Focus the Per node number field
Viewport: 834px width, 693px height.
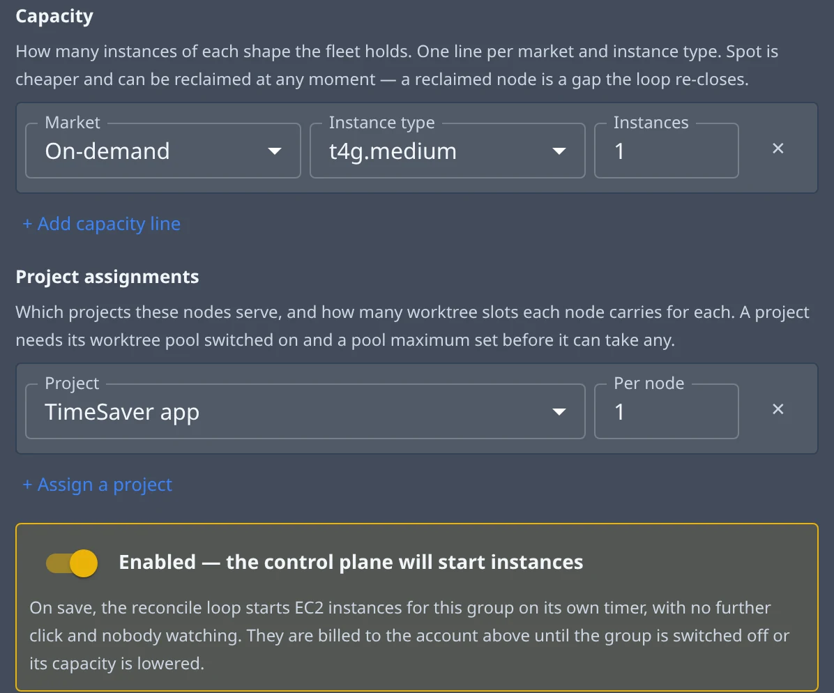click(x=667, y=411)
